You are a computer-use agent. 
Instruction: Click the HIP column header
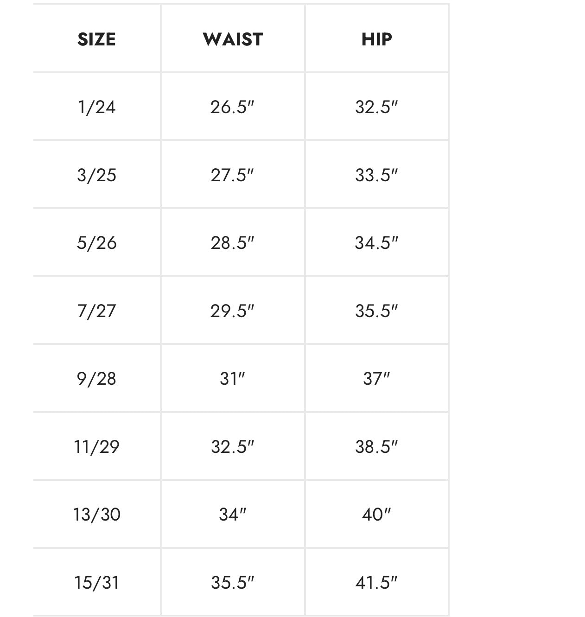click(376, 39)
